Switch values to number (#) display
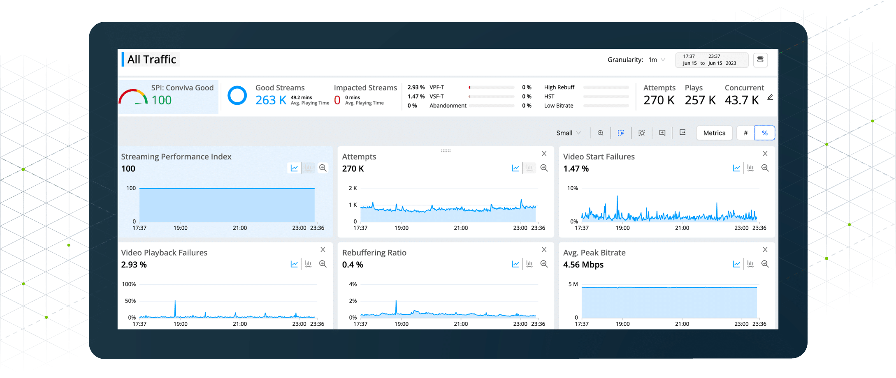896x378 pixels. point(745,133)
